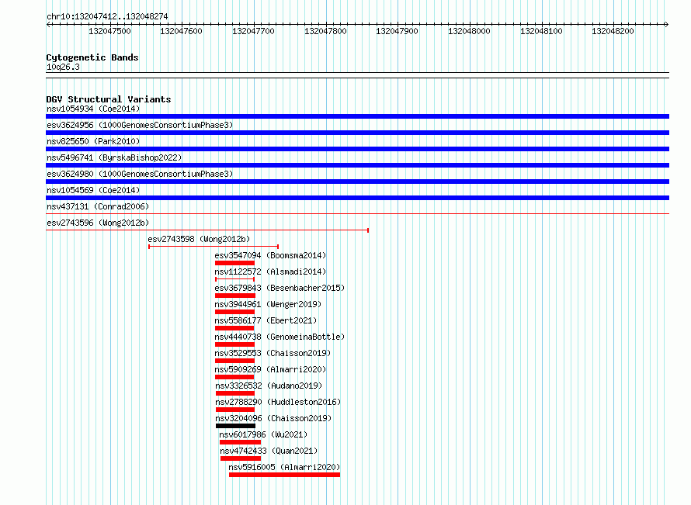691x505 pixels.
Task: Click the red bar under esv3547094
Action: click(x=235, y=263)
